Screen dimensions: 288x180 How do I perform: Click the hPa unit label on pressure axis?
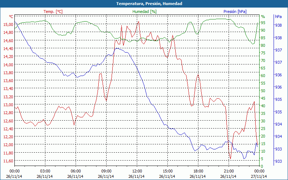tap(278, 17)
